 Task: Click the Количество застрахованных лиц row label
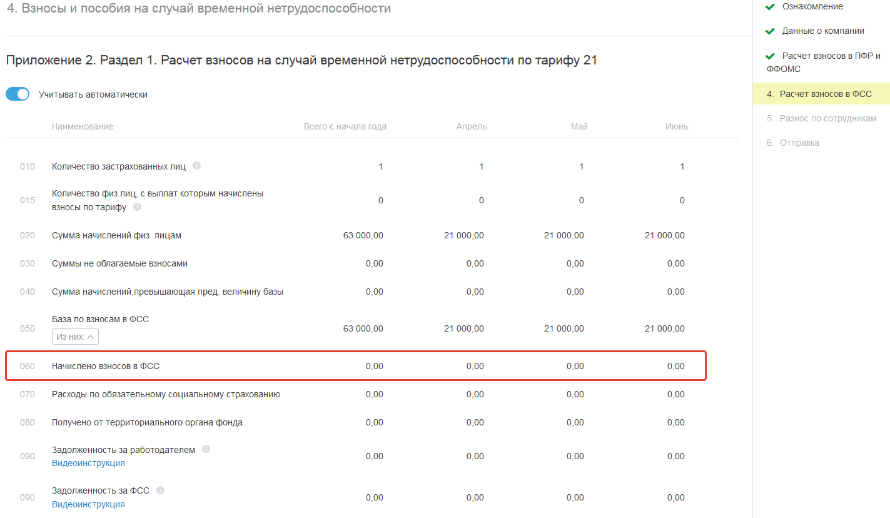(x=119, y=166)
